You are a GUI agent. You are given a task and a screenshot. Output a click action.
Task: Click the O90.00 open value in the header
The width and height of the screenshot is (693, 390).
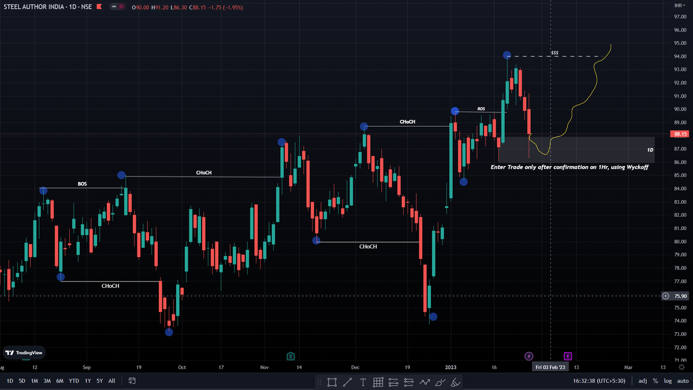coord(140,8)
